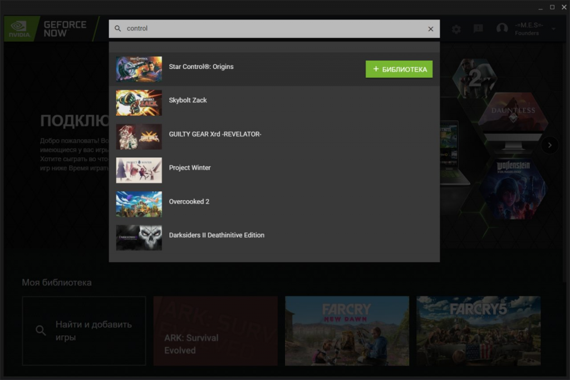Click the -=M.E.S=- Founders account name

pos(528,29)
